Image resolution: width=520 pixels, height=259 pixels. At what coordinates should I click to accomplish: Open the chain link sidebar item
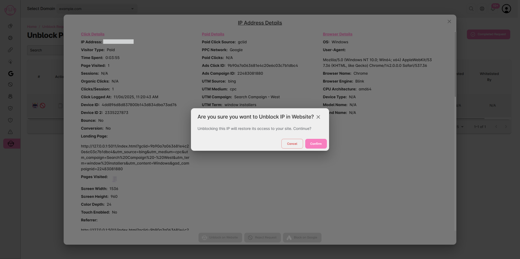pyautogui.click(x=10, y=50)
